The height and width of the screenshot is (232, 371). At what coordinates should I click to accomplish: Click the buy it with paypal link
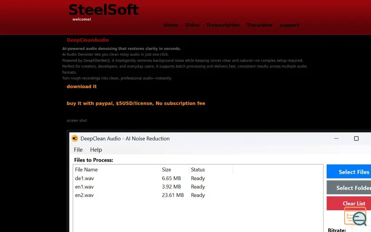[136, 103]
